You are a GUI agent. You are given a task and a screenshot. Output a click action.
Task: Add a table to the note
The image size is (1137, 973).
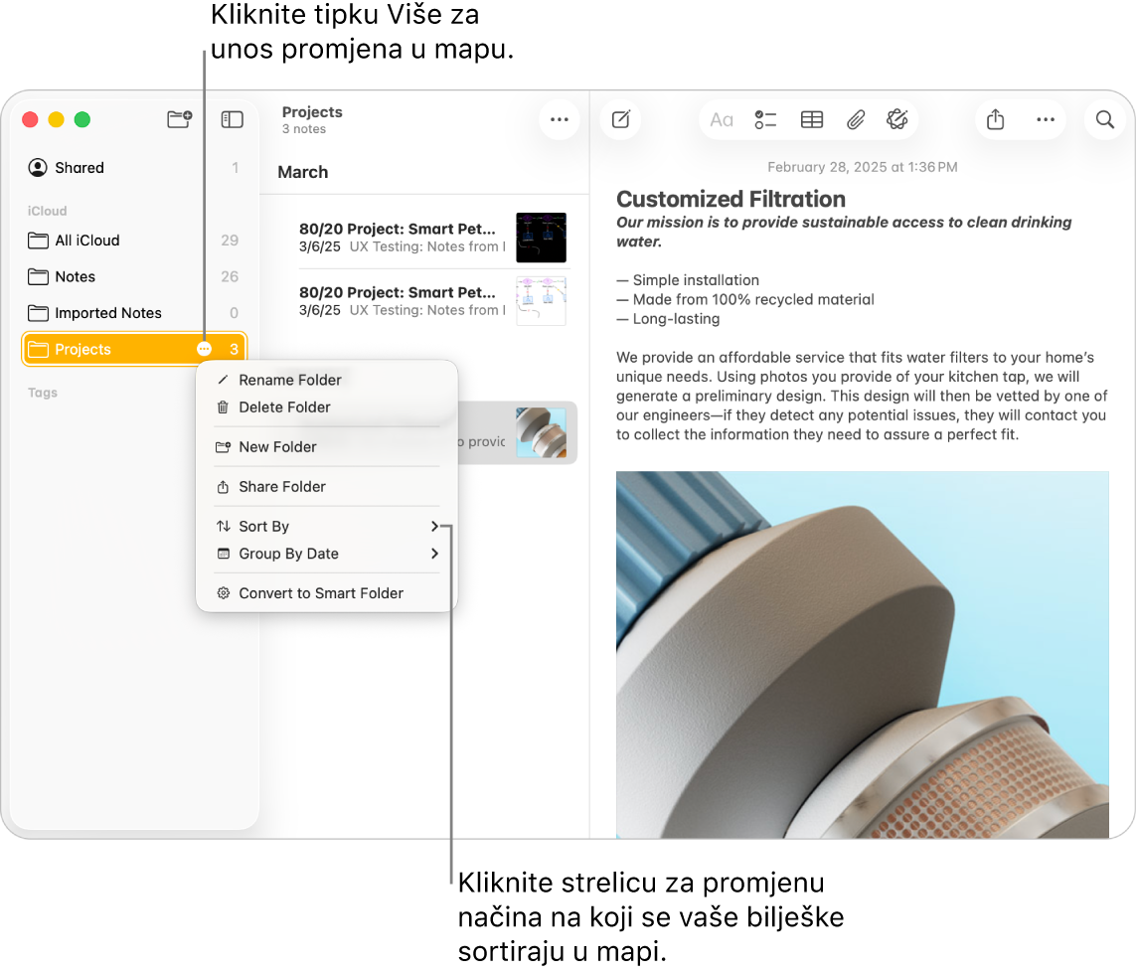point(812,119)
